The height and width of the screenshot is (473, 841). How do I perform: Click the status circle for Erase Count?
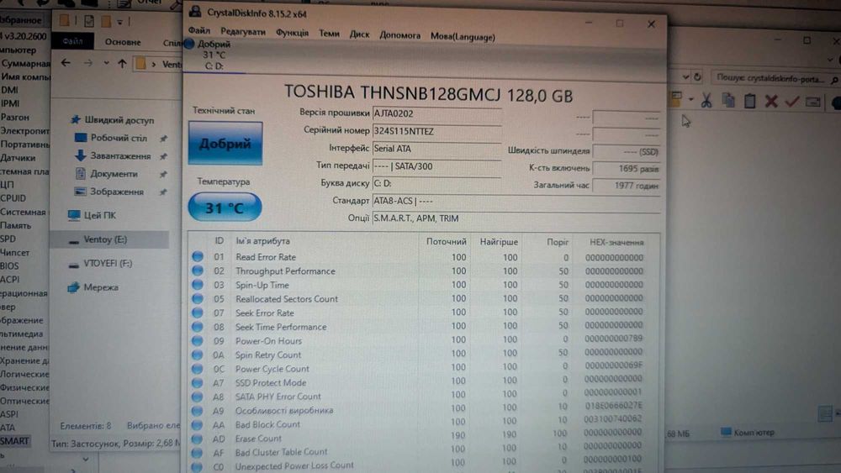pos(198,439)
